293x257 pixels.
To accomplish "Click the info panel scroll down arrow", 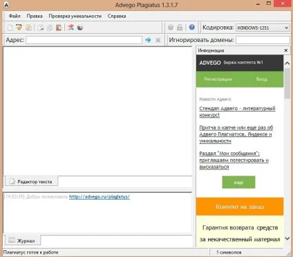I will 287,238.
